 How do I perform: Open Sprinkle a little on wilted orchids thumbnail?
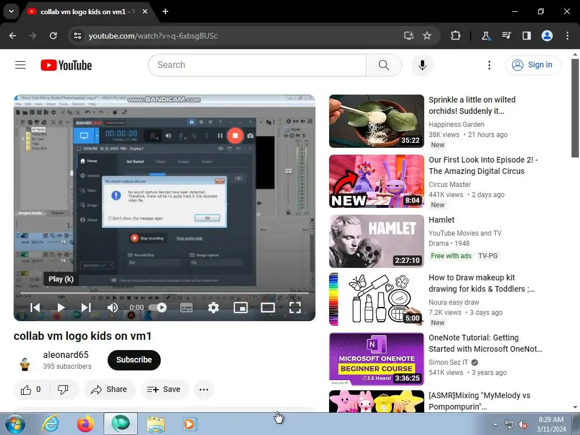(377, 121)
